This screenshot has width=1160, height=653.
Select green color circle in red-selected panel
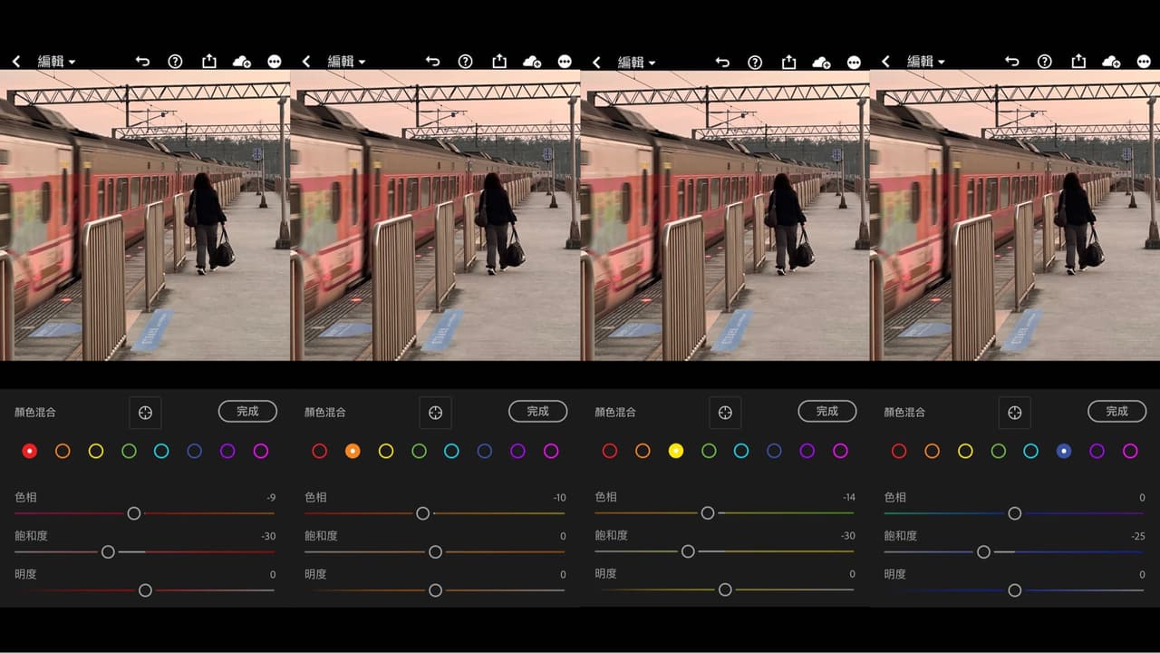[x=129, y=451]
